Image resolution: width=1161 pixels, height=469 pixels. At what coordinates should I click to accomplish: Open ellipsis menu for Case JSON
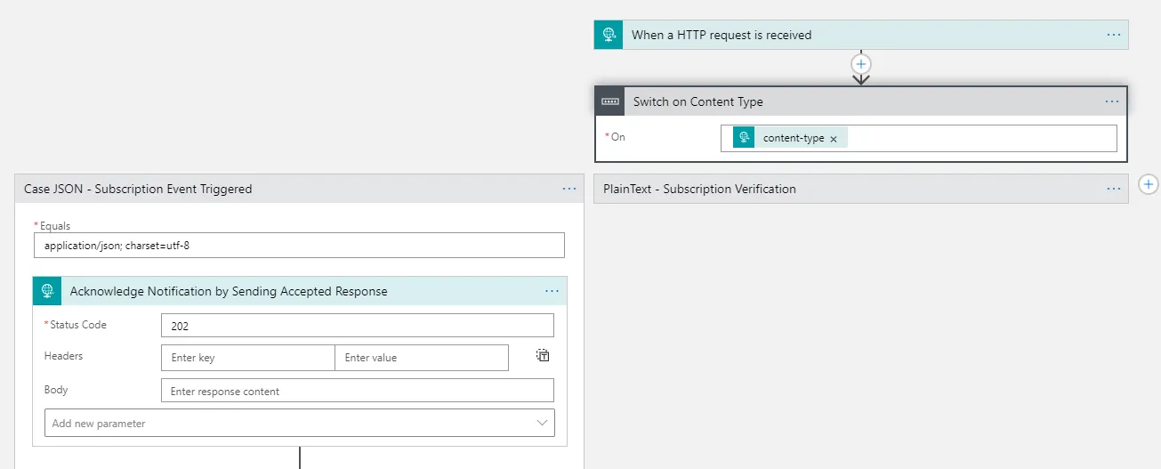569,189
